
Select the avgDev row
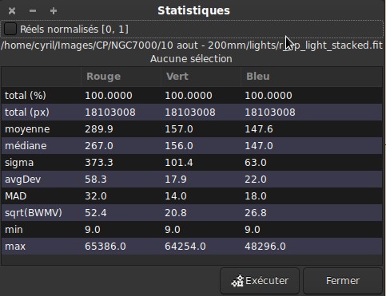click(192, 180)
